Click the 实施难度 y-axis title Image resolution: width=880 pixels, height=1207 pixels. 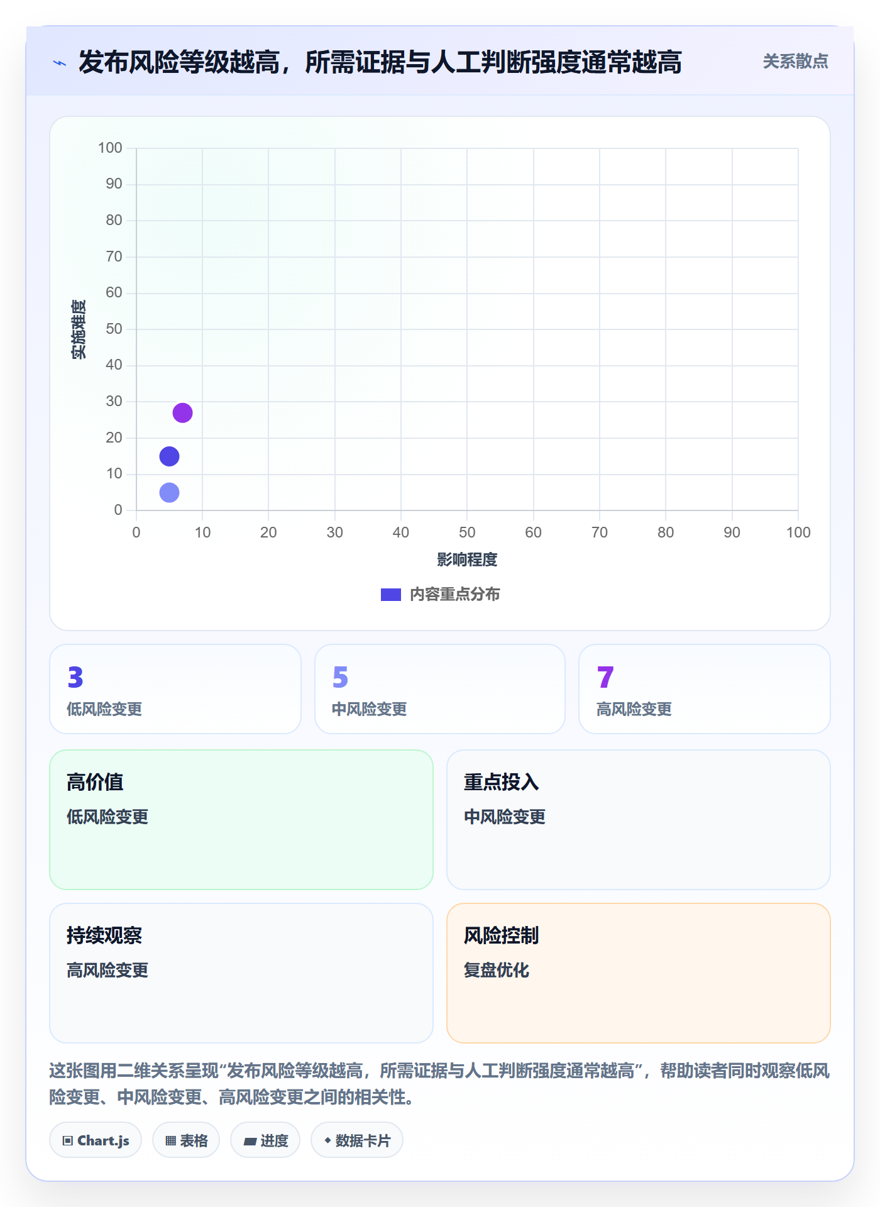pyautogui.click(x=79, y=329)
